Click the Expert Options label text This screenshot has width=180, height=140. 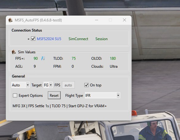coord(31,96)
